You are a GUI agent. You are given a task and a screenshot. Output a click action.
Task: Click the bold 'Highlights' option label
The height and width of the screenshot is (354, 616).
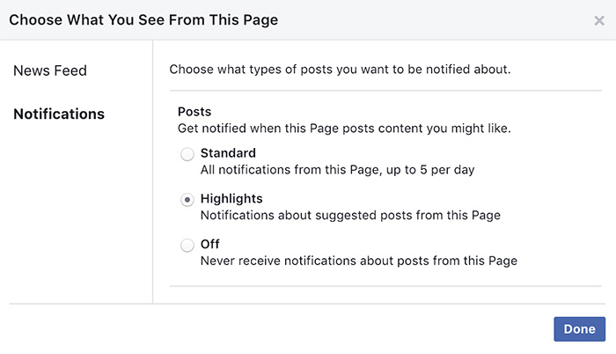[x=231, y=198]
